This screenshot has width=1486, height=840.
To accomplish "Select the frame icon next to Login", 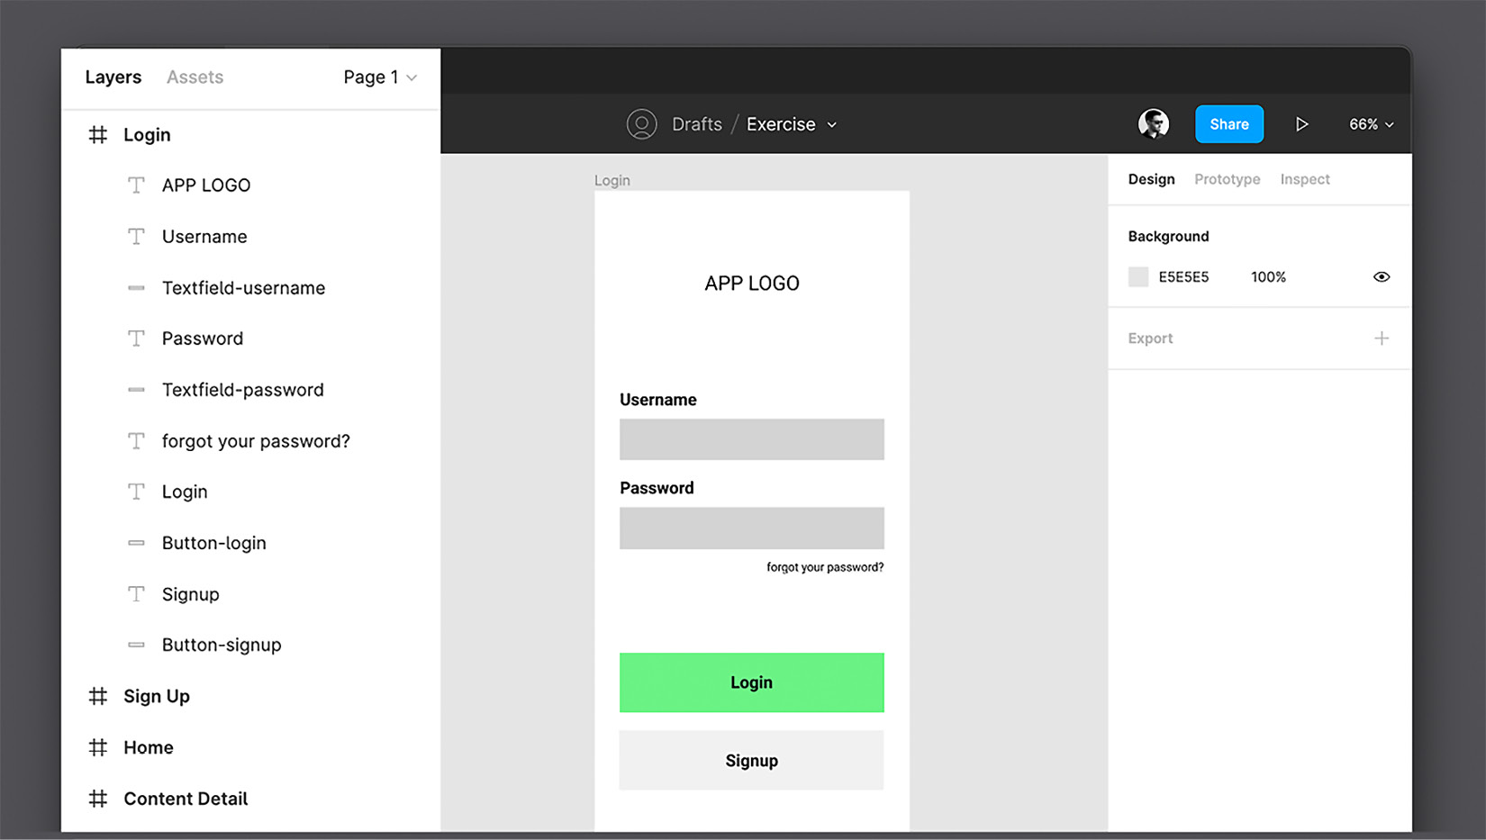I will [97, 134].
